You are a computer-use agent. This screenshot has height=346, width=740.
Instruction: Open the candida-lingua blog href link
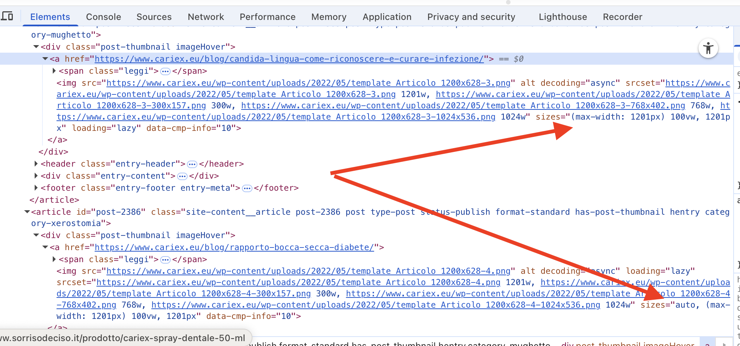point(289,59)
